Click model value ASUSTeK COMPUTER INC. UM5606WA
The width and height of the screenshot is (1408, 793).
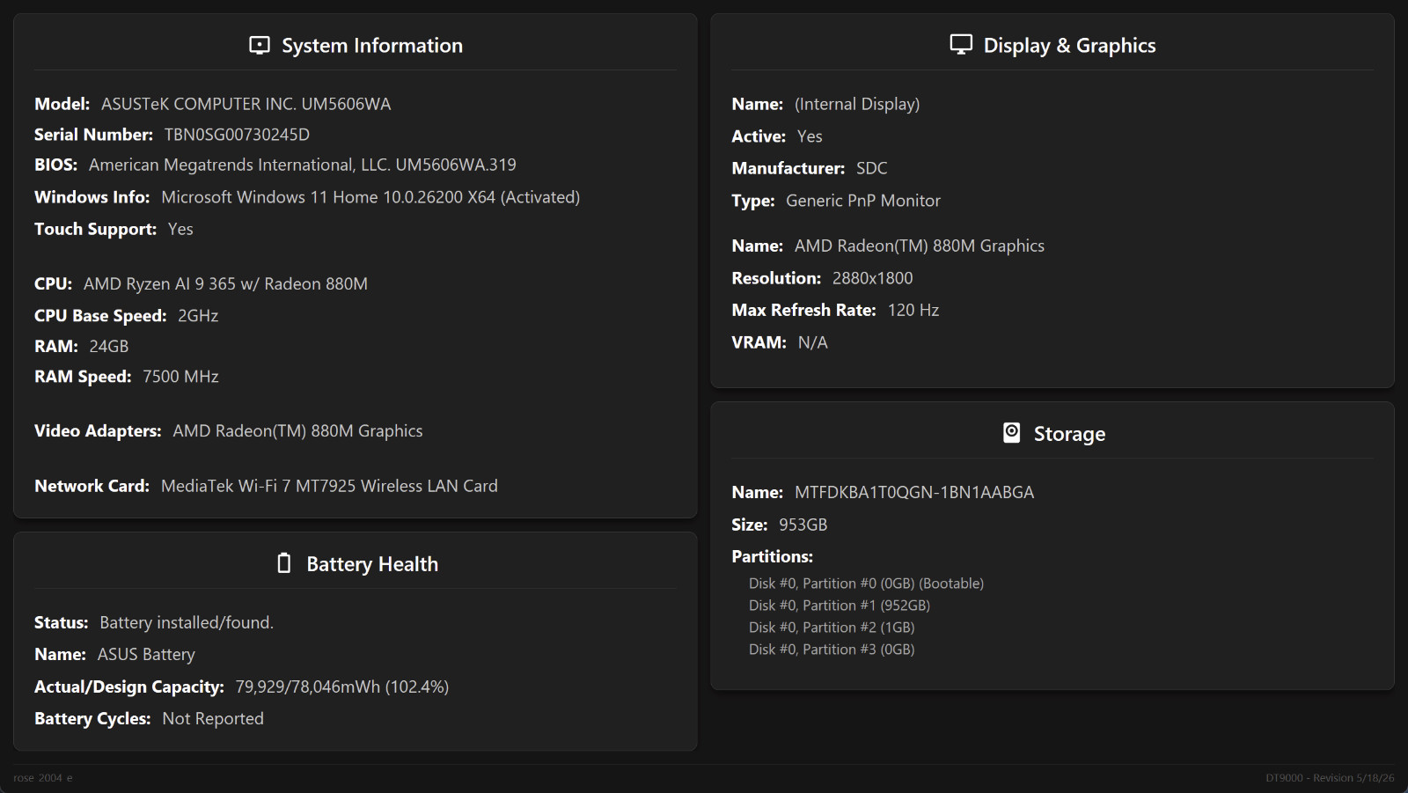(246, 104)
